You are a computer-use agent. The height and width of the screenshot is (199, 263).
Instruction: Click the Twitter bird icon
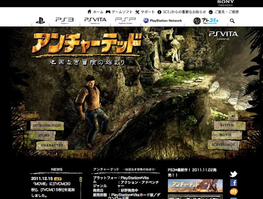point(233,174)
